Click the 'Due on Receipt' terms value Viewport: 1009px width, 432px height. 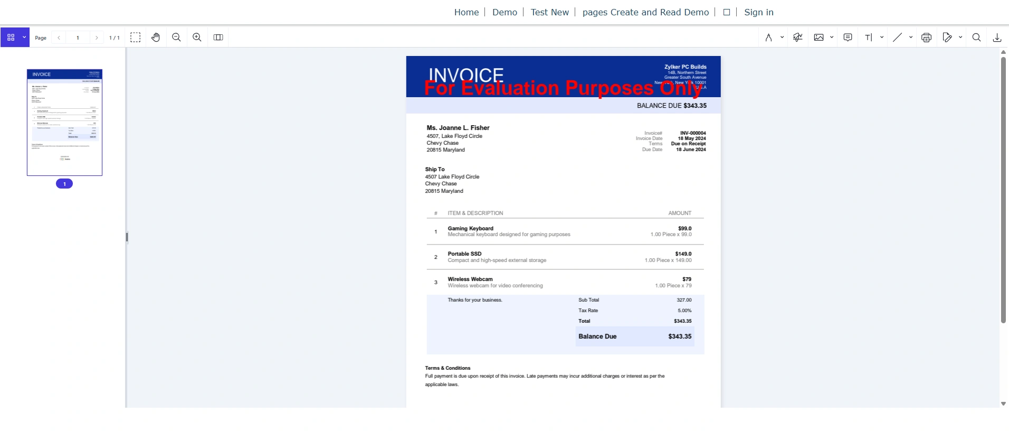coord(688,144)
